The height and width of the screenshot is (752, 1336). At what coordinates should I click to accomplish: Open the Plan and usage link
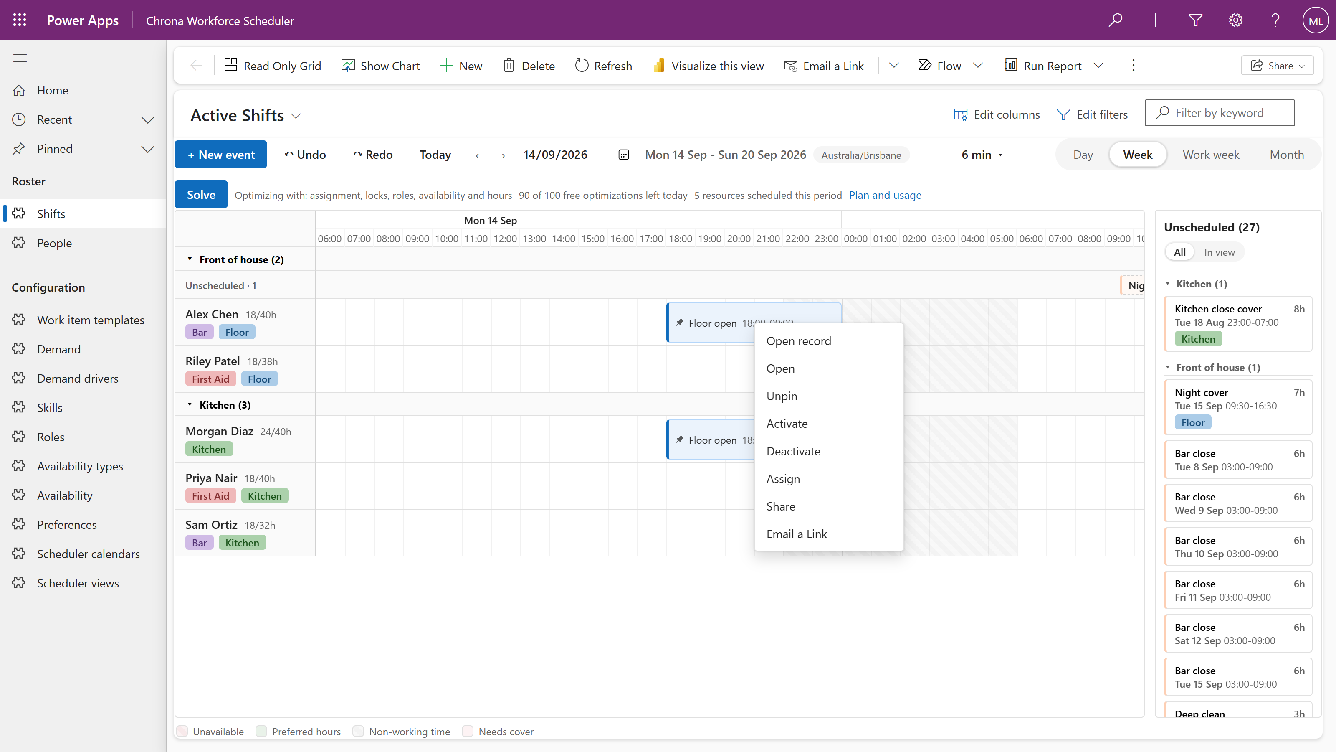(x=885, y=195)
